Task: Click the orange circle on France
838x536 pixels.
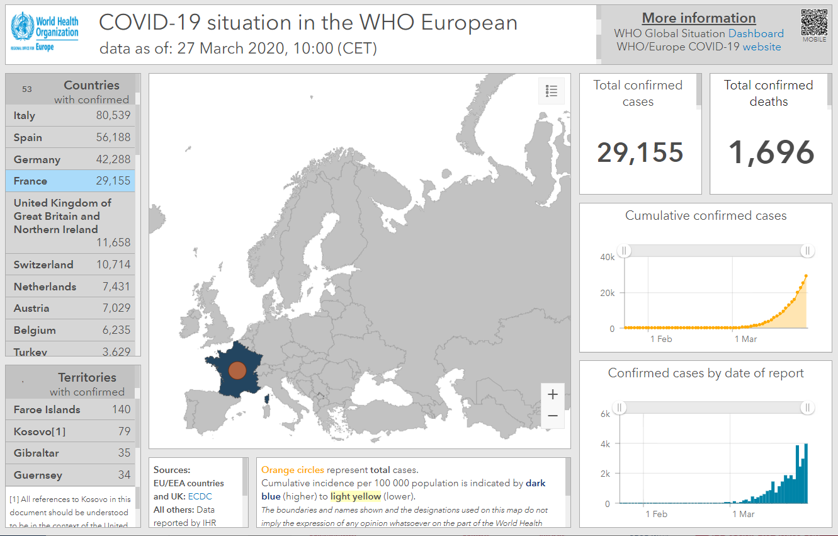Action: (x=237, y=370)
